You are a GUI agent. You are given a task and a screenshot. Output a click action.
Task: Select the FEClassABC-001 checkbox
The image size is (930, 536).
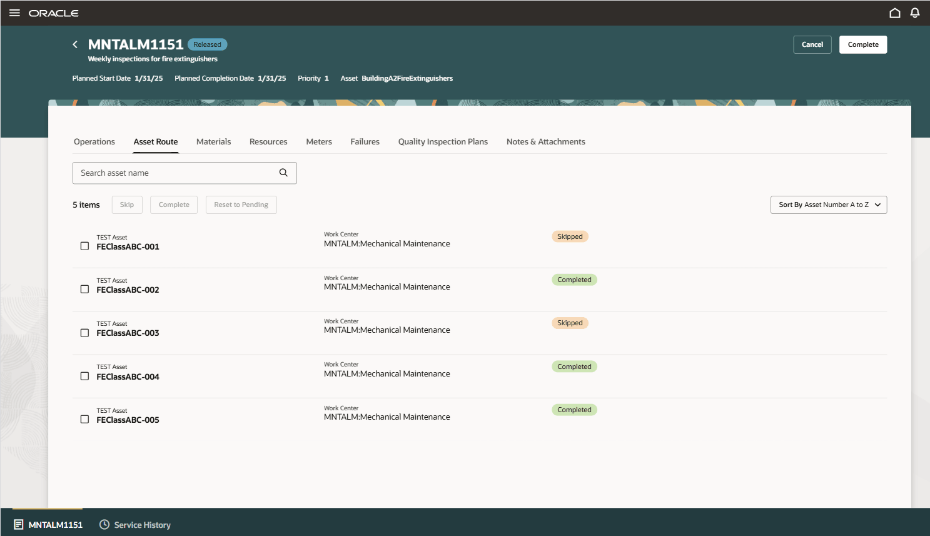tap(84, 246)
